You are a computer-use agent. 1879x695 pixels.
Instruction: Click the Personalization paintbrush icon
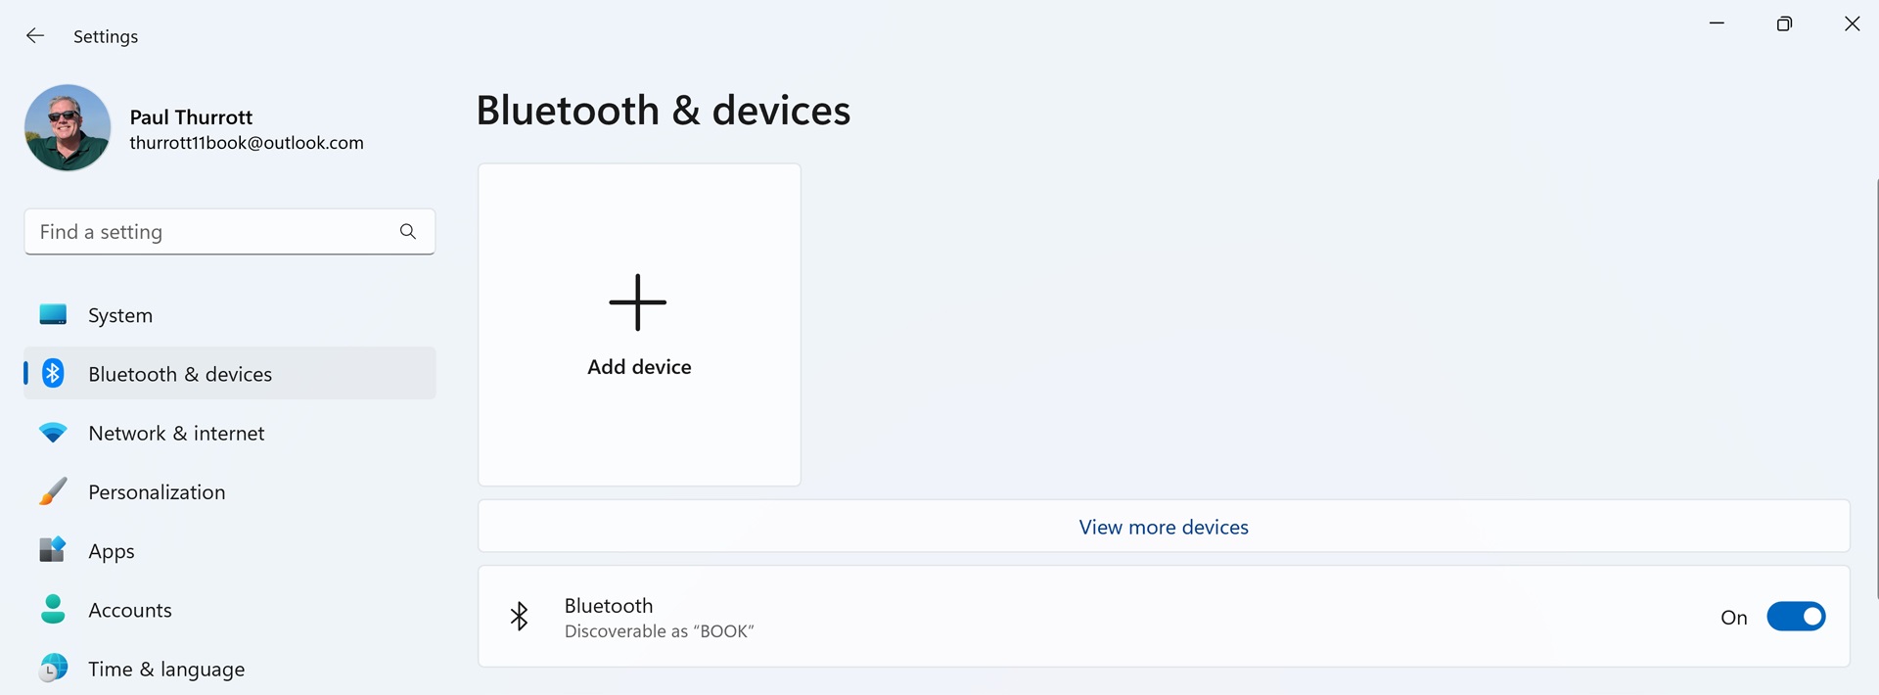pos(53,491)
